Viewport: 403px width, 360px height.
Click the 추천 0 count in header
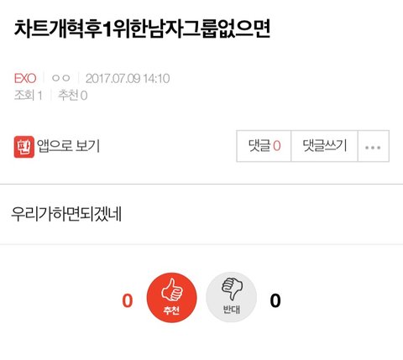click(72, 96)
